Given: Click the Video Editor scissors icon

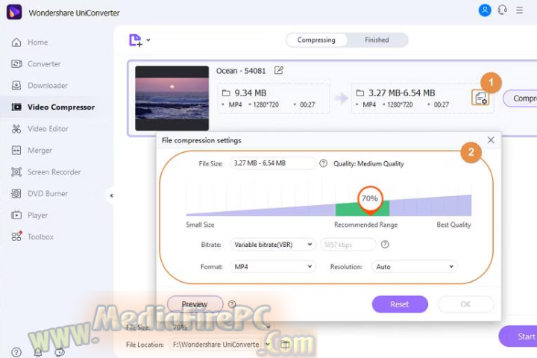Looking at the screenshot, I should (16, 129).
